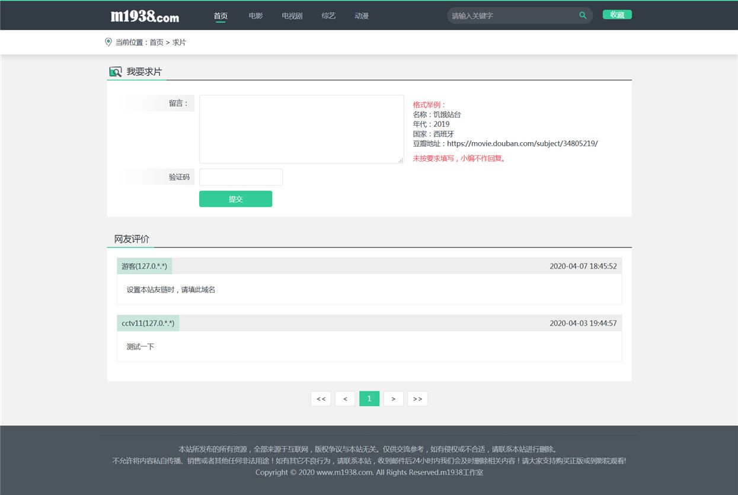Screen dimensions: 738x495
Task: Click 名称：饥饿站台 example line
Action: click(x=437, y=114)
